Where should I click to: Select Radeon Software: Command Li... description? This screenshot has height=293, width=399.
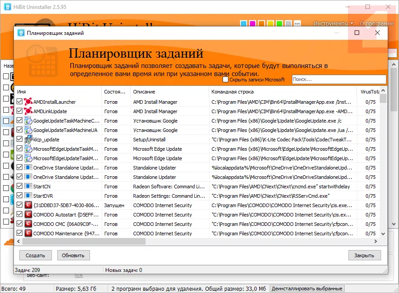pos(169,187)
